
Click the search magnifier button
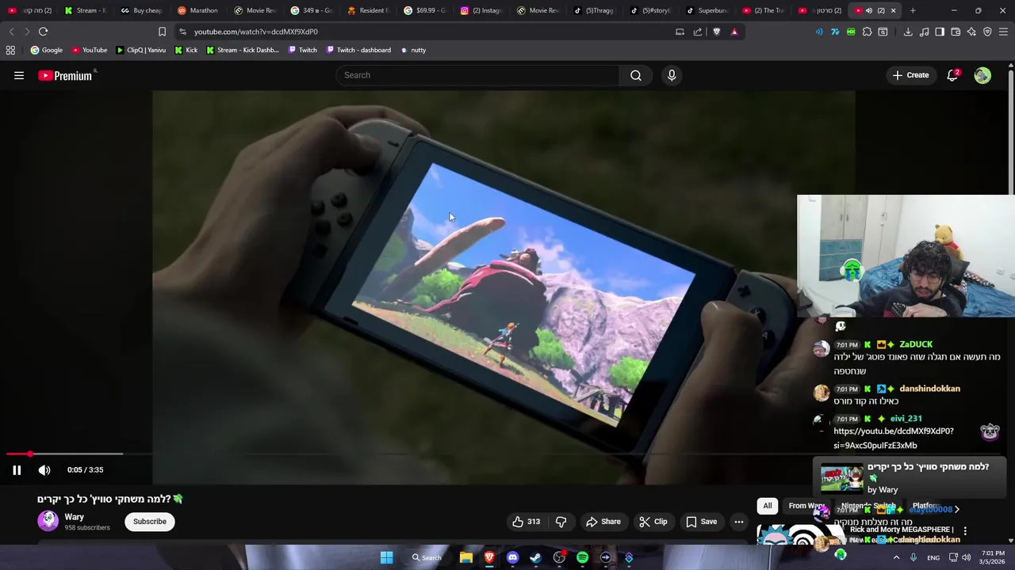[636, 75]
